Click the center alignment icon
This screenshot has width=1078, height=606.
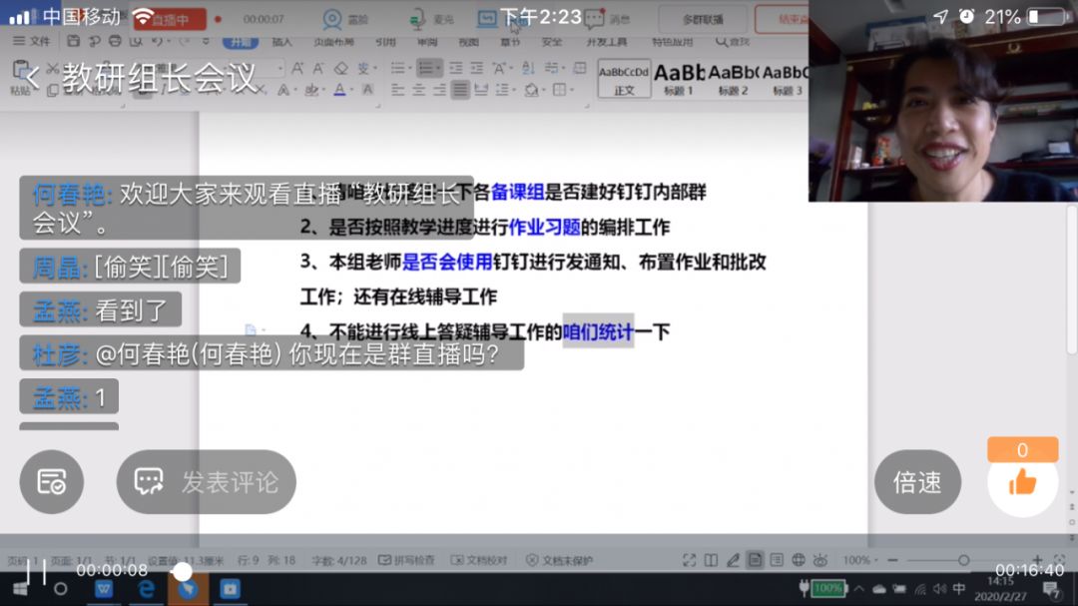[418, 90]
